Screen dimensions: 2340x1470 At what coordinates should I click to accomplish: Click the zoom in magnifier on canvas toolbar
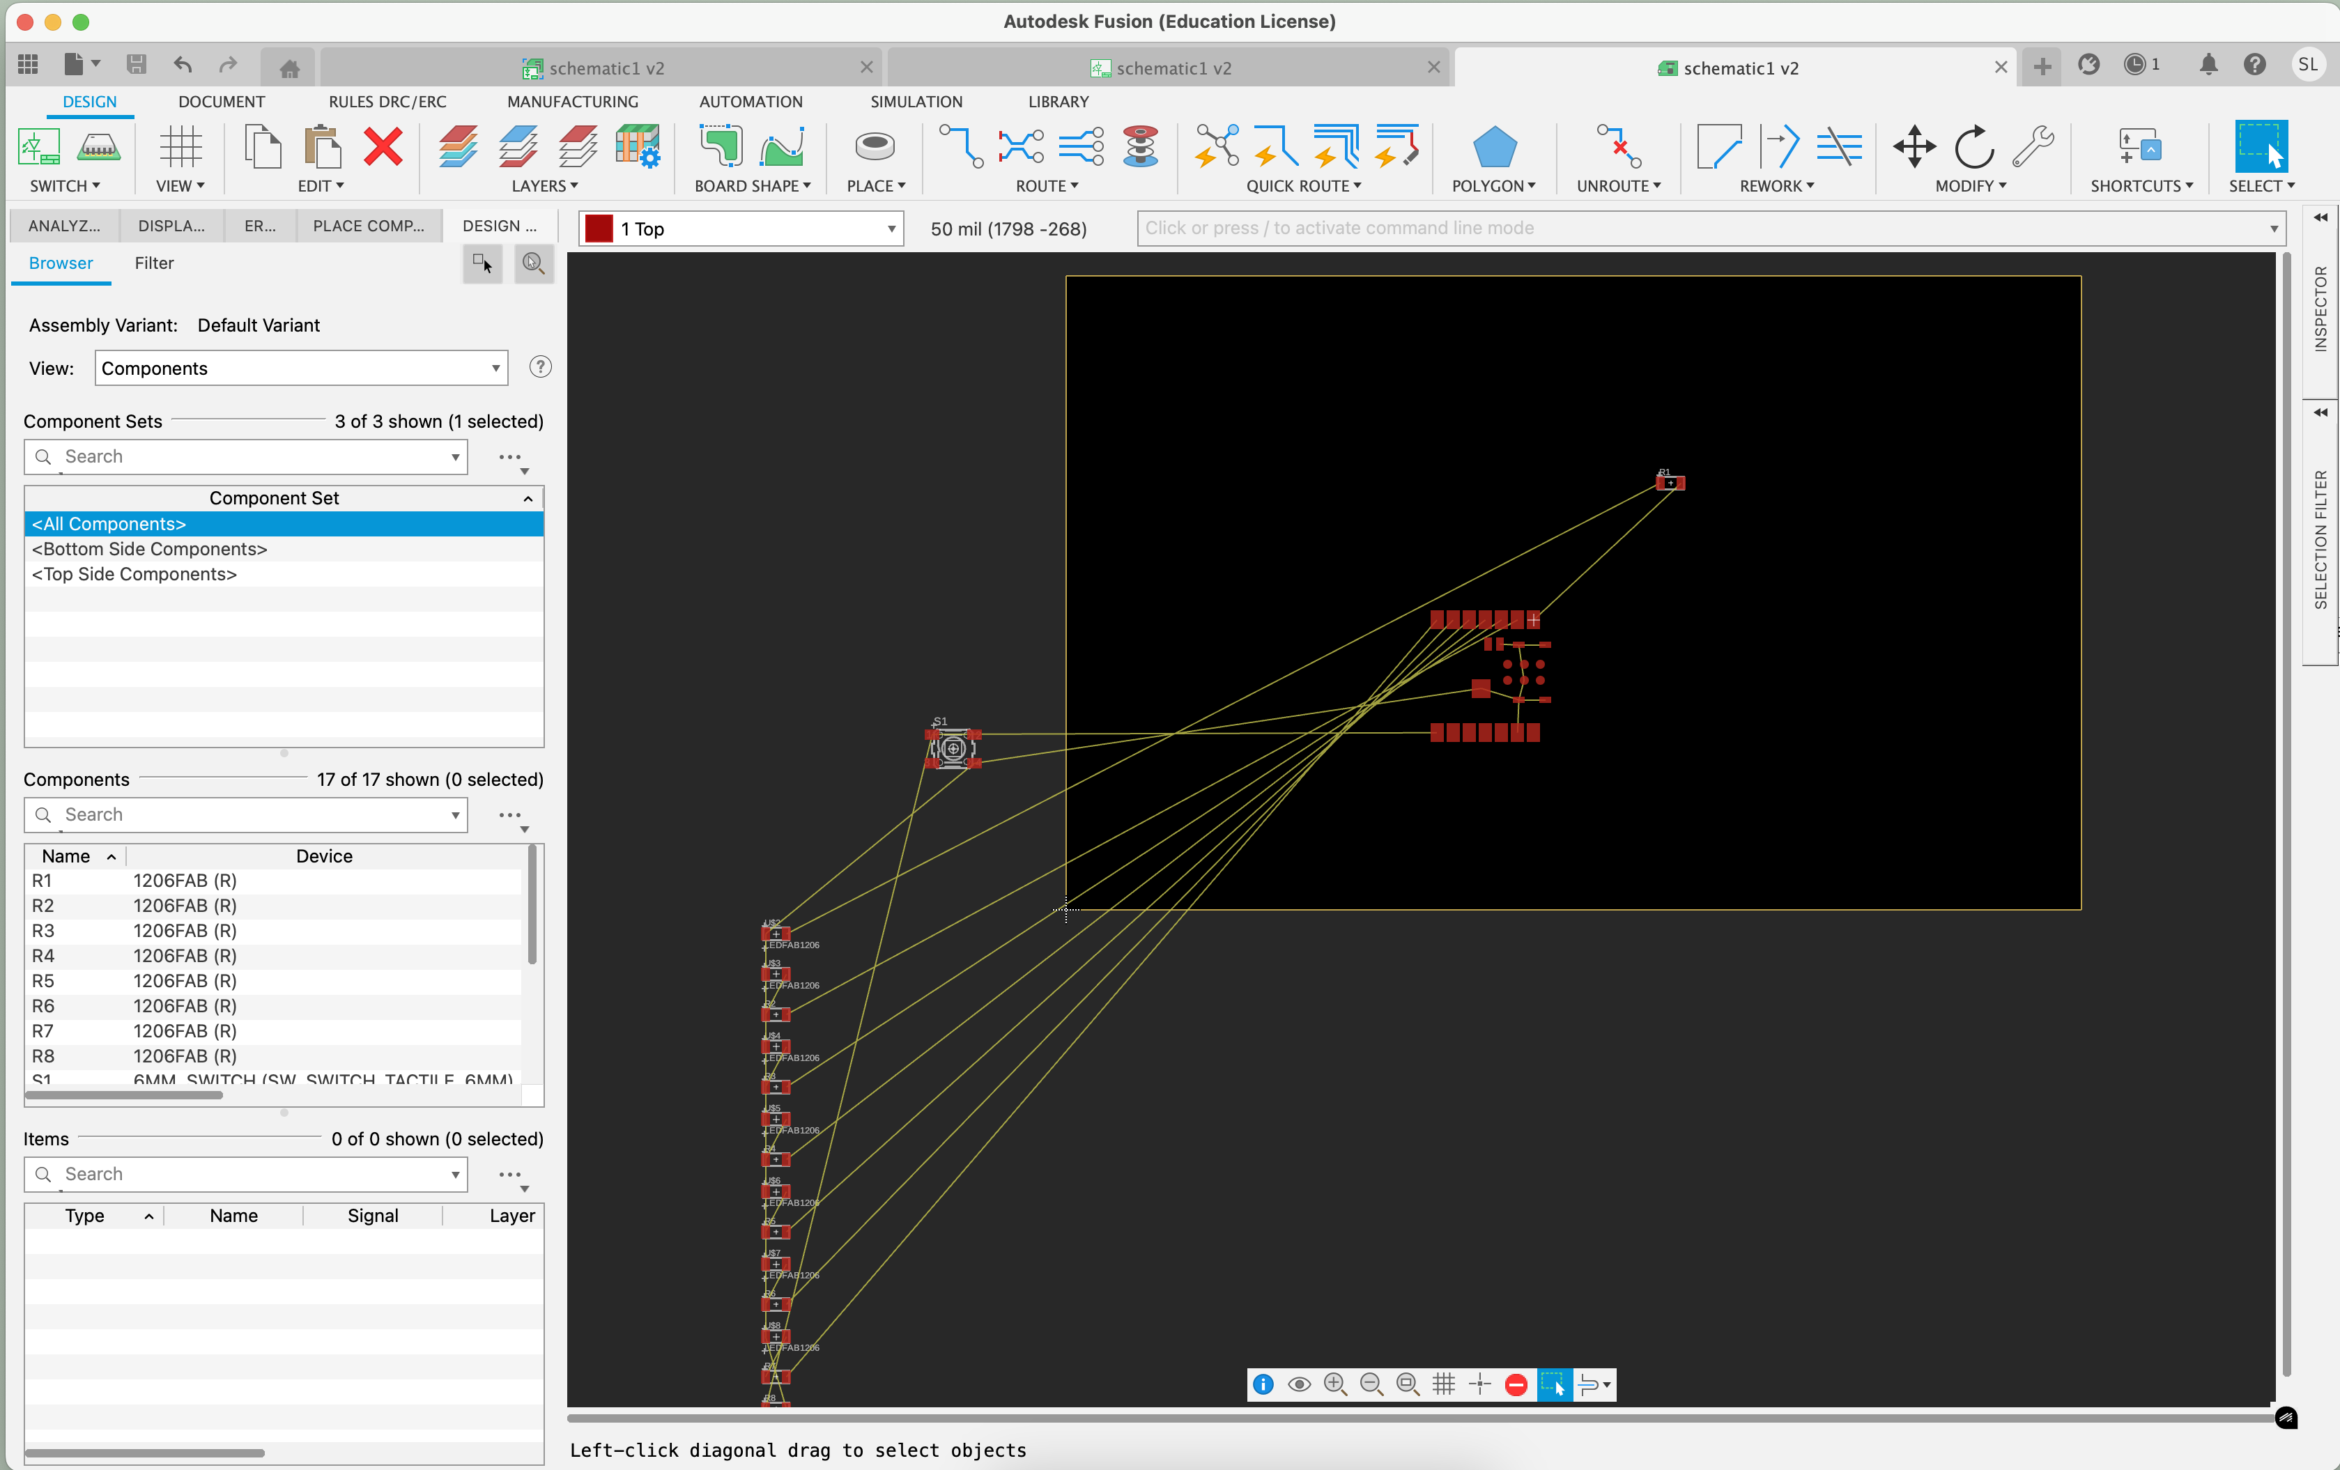[x=1335, y=1384]
